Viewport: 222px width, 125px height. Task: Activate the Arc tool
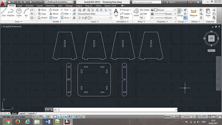coord(26,12)
